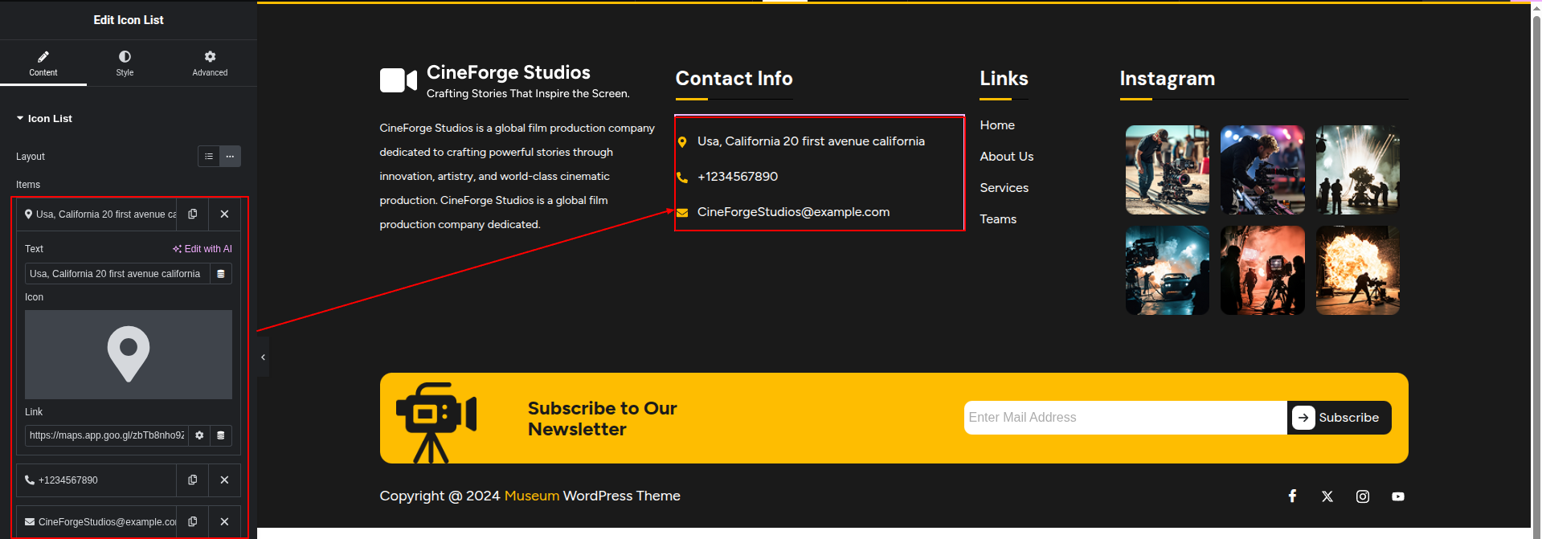Delete the +1234567890 phone item
Viewport: 1542px width, 539px height.
point(224,480)
